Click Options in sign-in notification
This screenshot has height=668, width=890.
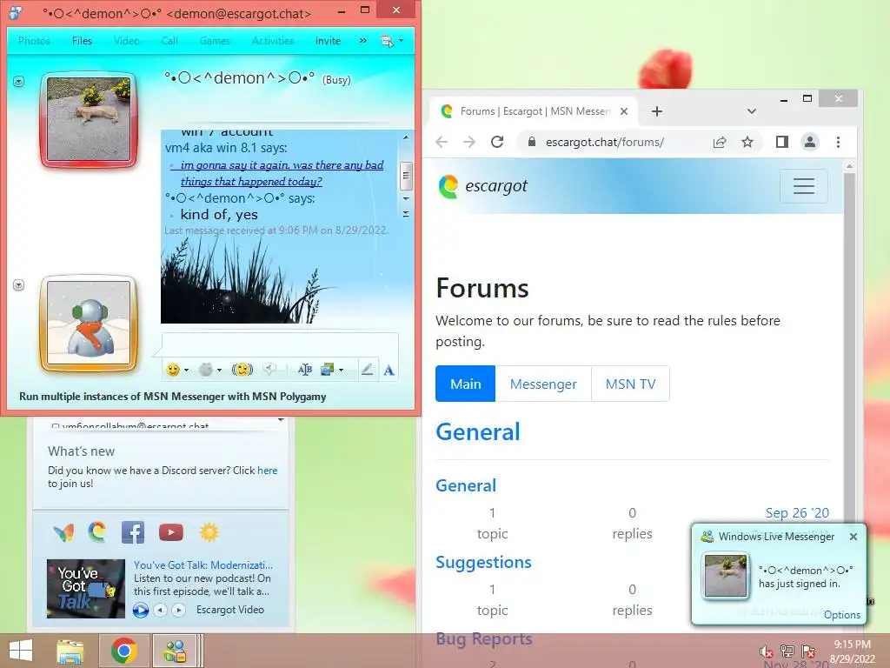(x=841, y=615)
